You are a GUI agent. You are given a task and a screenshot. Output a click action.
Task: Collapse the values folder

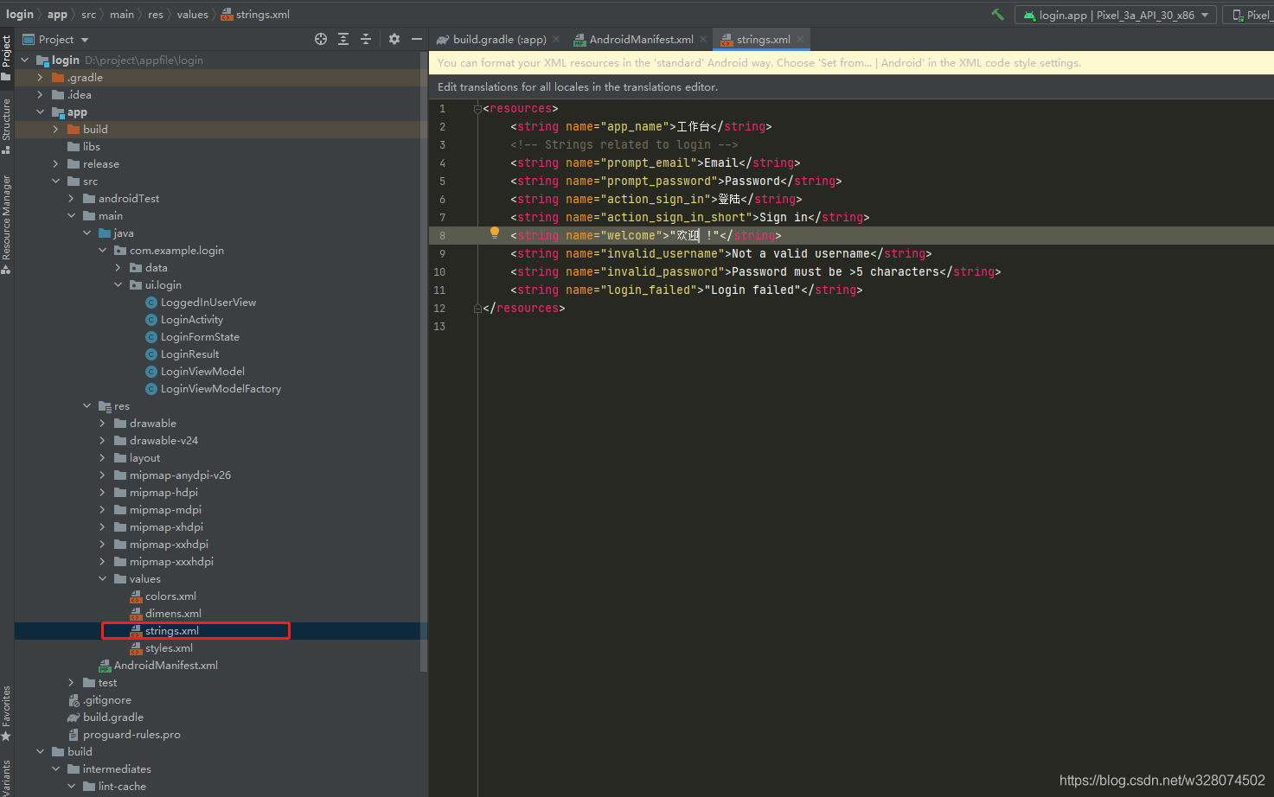pos(102,579)
